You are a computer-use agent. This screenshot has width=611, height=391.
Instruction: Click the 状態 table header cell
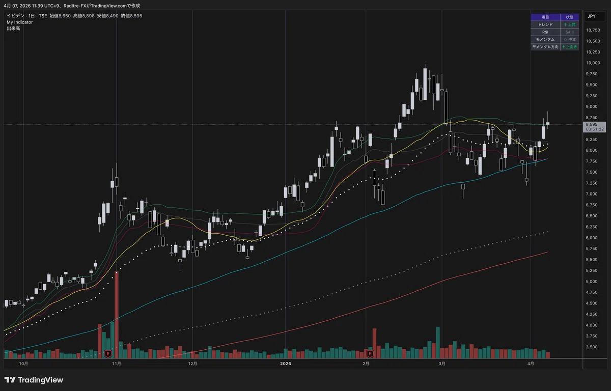569,17
